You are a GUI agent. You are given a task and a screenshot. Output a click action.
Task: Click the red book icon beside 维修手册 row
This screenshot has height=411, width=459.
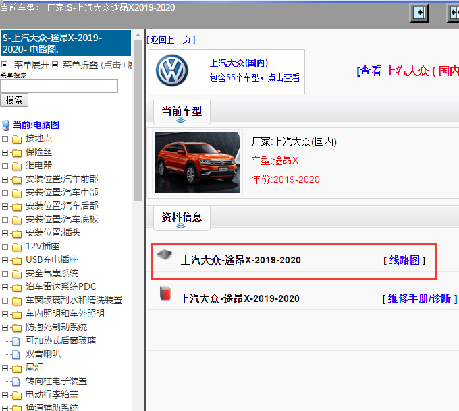point(165,293)
